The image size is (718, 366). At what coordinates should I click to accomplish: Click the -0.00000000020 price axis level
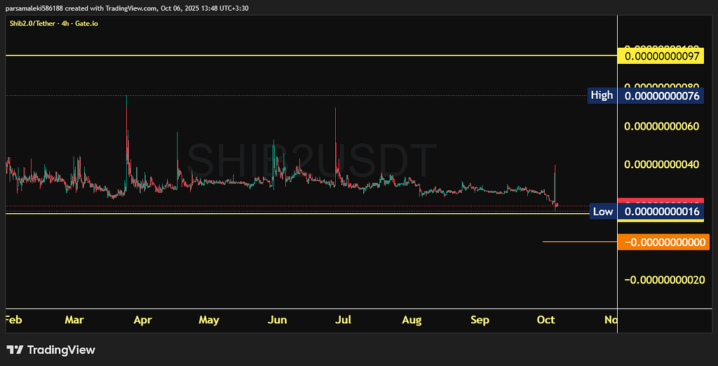pyautogui.click(x=663, y=280)
